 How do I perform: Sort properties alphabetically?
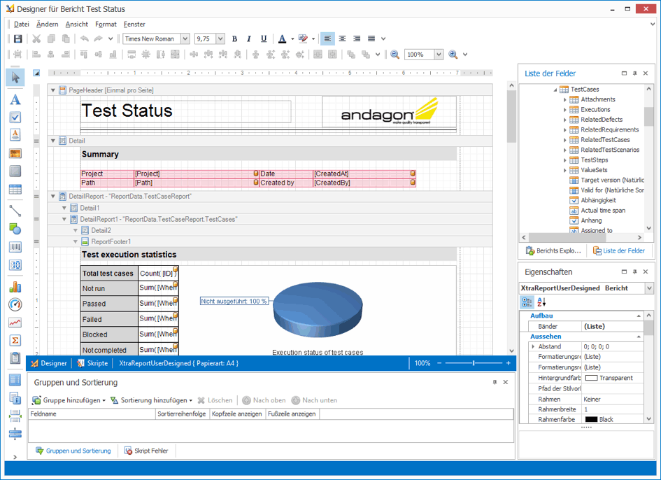(x=541, y=302)
